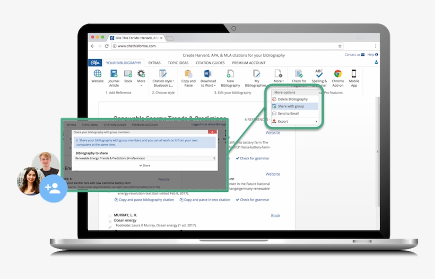Get the Chrome Add-on
Image resolution: width=435 pixels, height=279 pixels.
pos(337,78)
